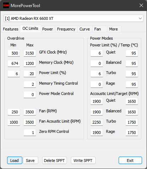
Task: Close the MorePowerTool window
Action: tap(141, 5)
